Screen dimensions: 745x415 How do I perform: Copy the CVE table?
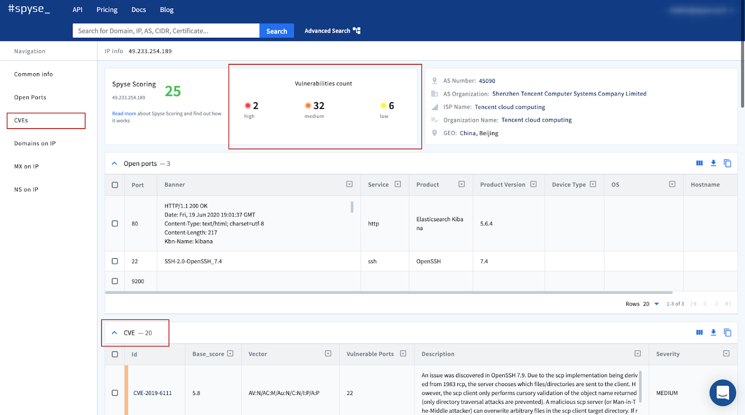(x=727, y=333)
